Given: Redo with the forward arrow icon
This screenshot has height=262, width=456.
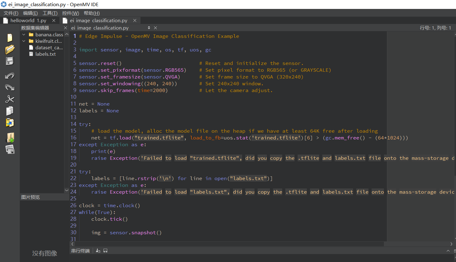Looking at the screenshot, I should 10,87.
